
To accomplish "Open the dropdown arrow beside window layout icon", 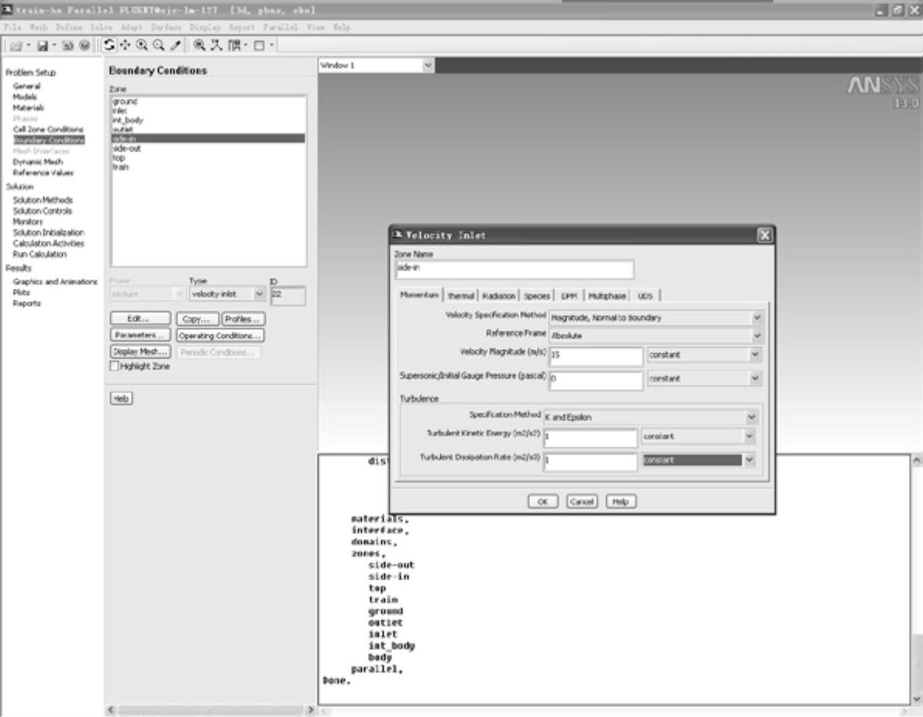I will coord(271,45).
